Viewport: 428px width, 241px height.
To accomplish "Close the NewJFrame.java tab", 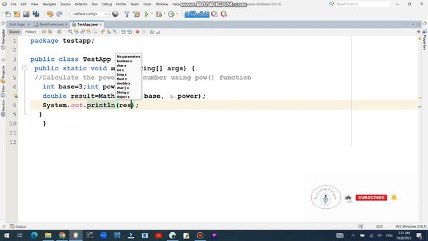I will [66, 25].
